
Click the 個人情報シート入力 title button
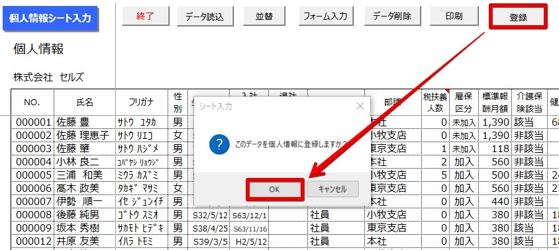[x=50, y=18]
